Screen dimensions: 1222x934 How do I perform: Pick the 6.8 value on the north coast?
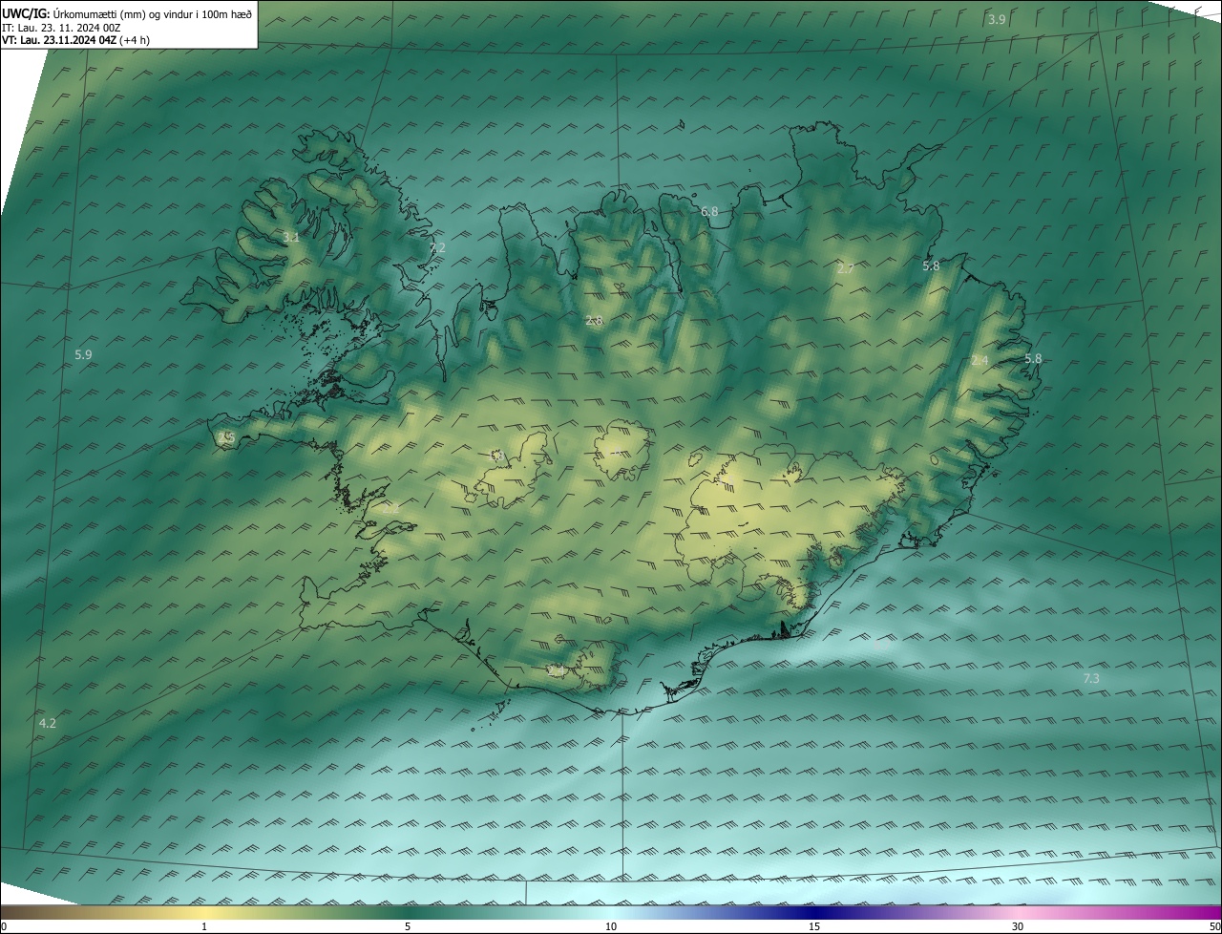(709, 211)
